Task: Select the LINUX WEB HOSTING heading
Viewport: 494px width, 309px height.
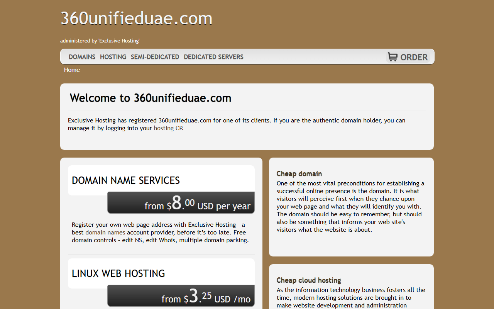Action: (118, 273)
